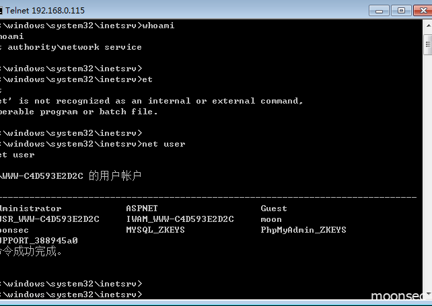Close the Telnet session window
The height and width of the screenshot is (306, 432).
pyautogui.click(x=423, y=11)
